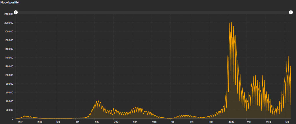Click the left range slider handle
This screenshot has width=296, height=124.
click(x=16, y=12)
